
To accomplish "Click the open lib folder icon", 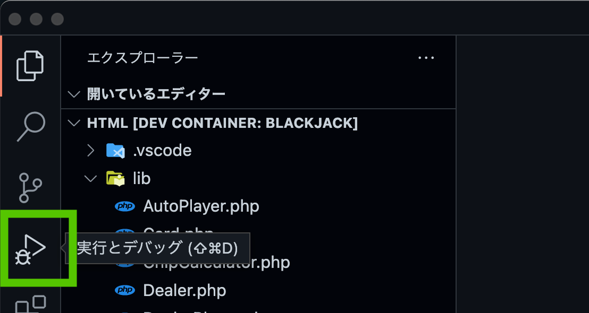I will pos(115,178).
